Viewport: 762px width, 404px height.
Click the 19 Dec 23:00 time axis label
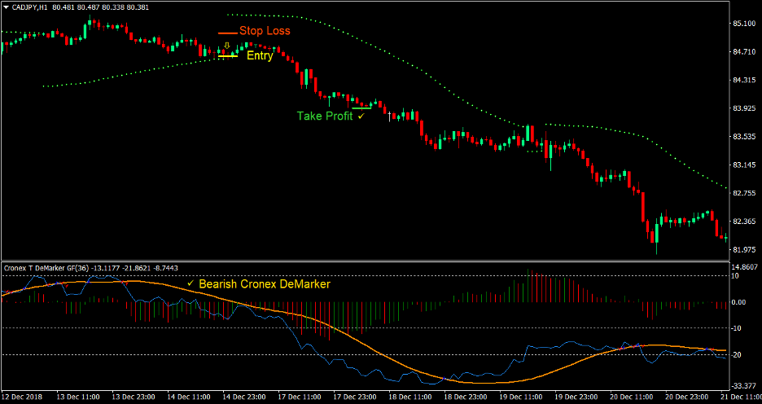(577, 397)
